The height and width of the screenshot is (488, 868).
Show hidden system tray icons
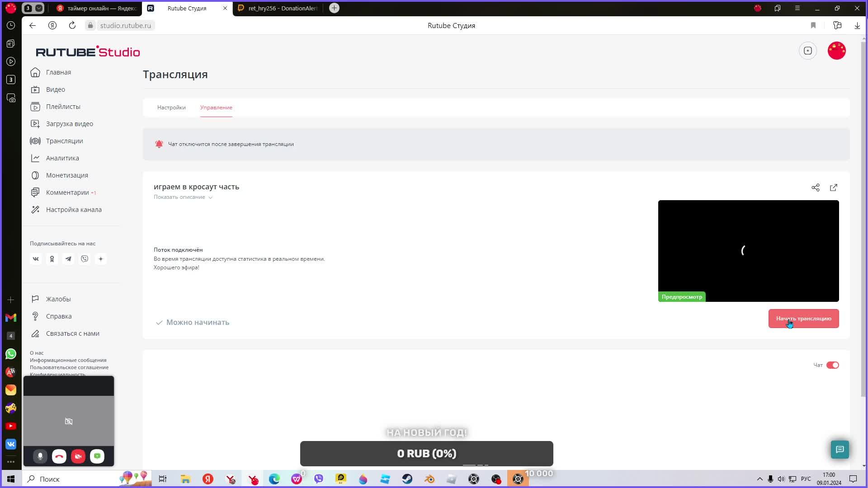point(759,479)
